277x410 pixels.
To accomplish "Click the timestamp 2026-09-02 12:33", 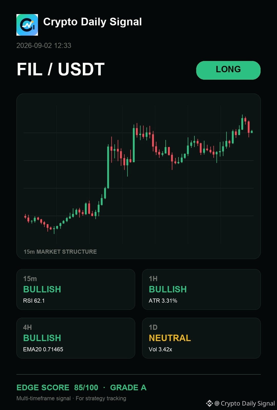I will click(x=44, y=45).
